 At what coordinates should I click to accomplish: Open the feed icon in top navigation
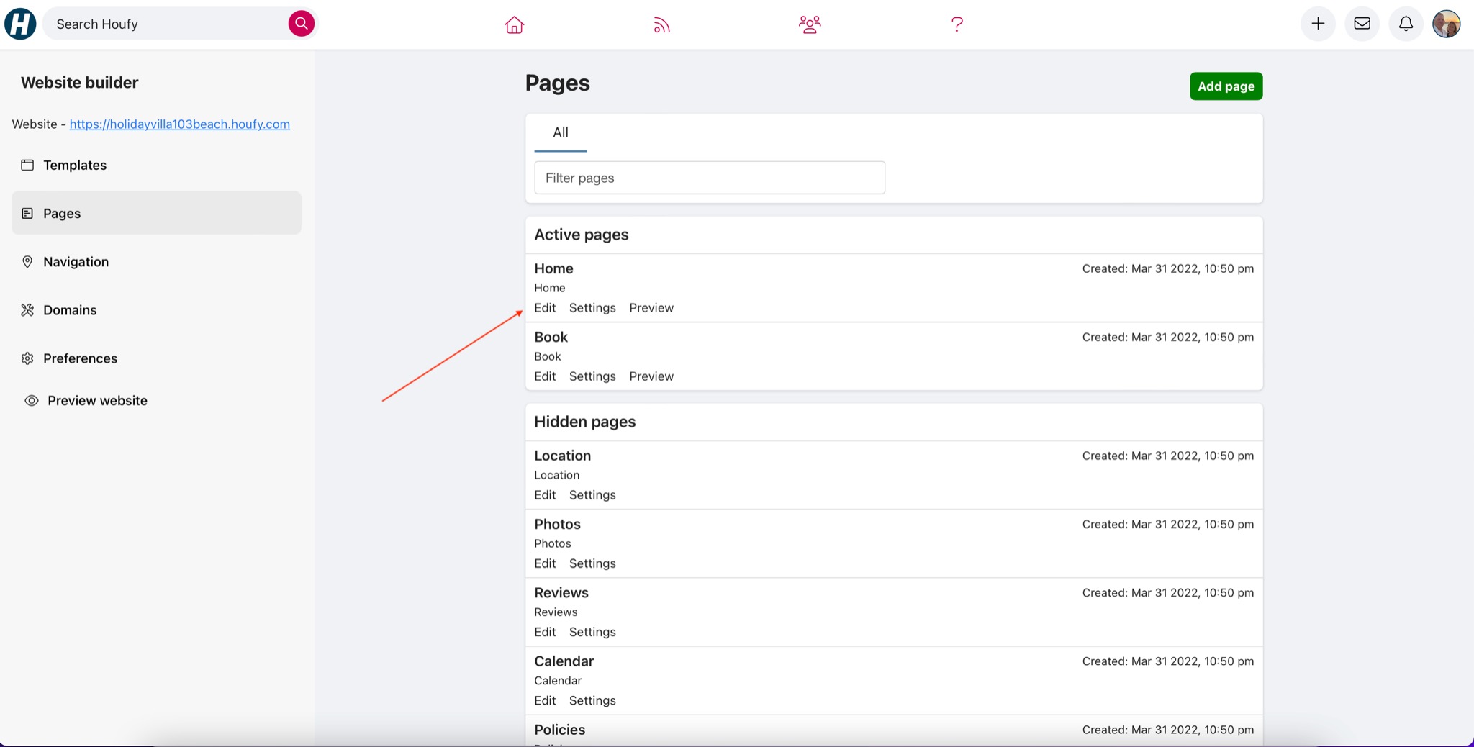pos(661,24)
